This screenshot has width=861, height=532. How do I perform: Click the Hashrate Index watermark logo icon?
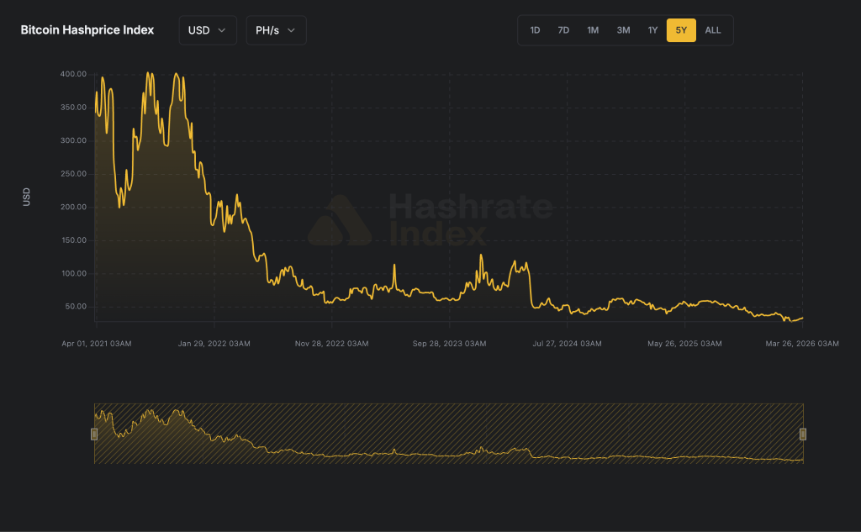coord(340,220)
